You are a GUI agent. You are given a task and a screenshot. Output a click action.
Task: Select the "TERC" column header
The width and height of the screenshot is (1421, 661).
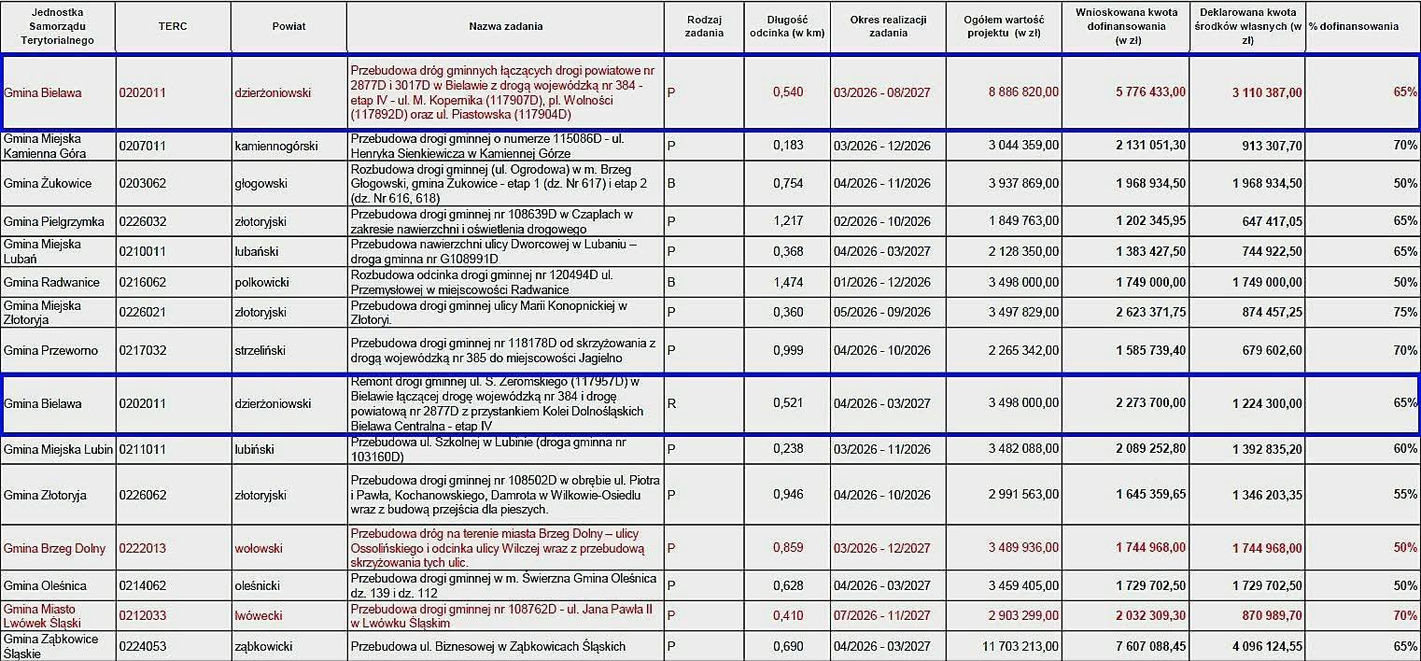173,27
